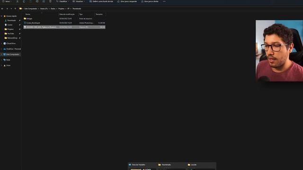This screenshot has width=303, height=170.
Task: Click the Acesso rápido star icon
Action: click(5, 16)
